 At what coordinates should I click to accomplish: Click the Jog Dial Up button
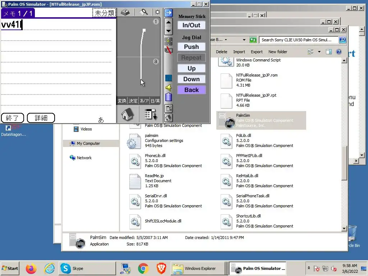click(x=191, y=68)
